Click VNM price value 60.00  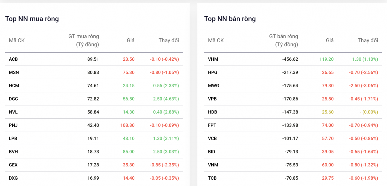pos(328,165)
